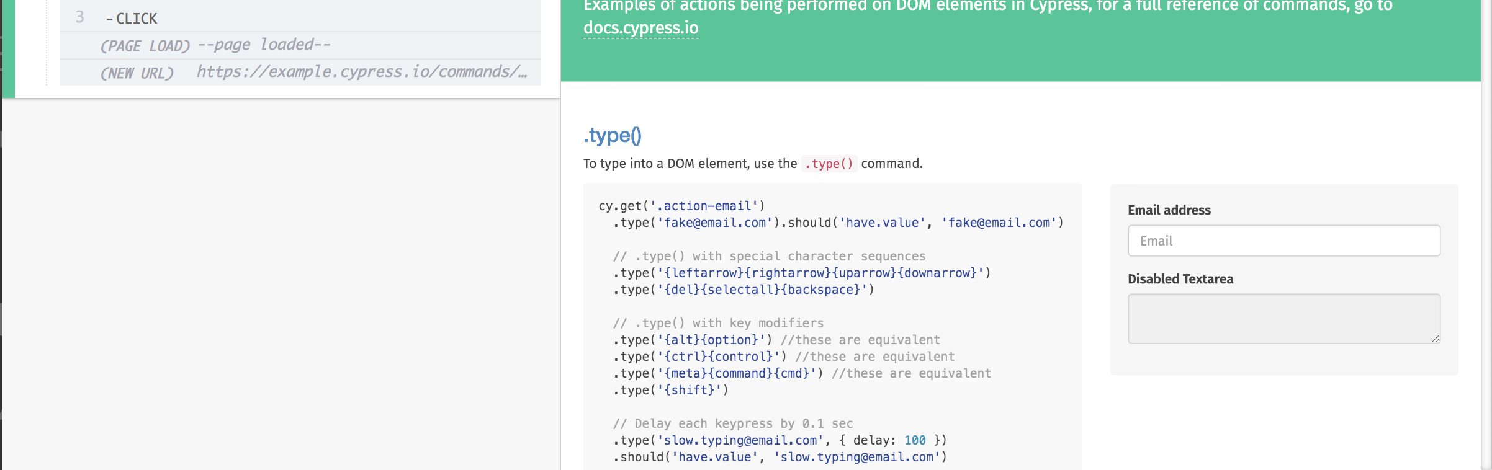Click the 'Disabled Textarea' label
The width and height of the screenshot is (1492, 470).
pyautogui.click(x=1180, y=279)
